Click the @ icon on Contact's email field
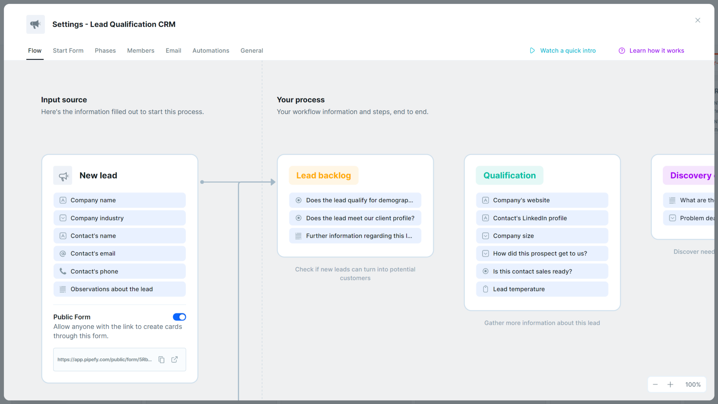Viewport: 718px width, 404px height. pos(63,253)
